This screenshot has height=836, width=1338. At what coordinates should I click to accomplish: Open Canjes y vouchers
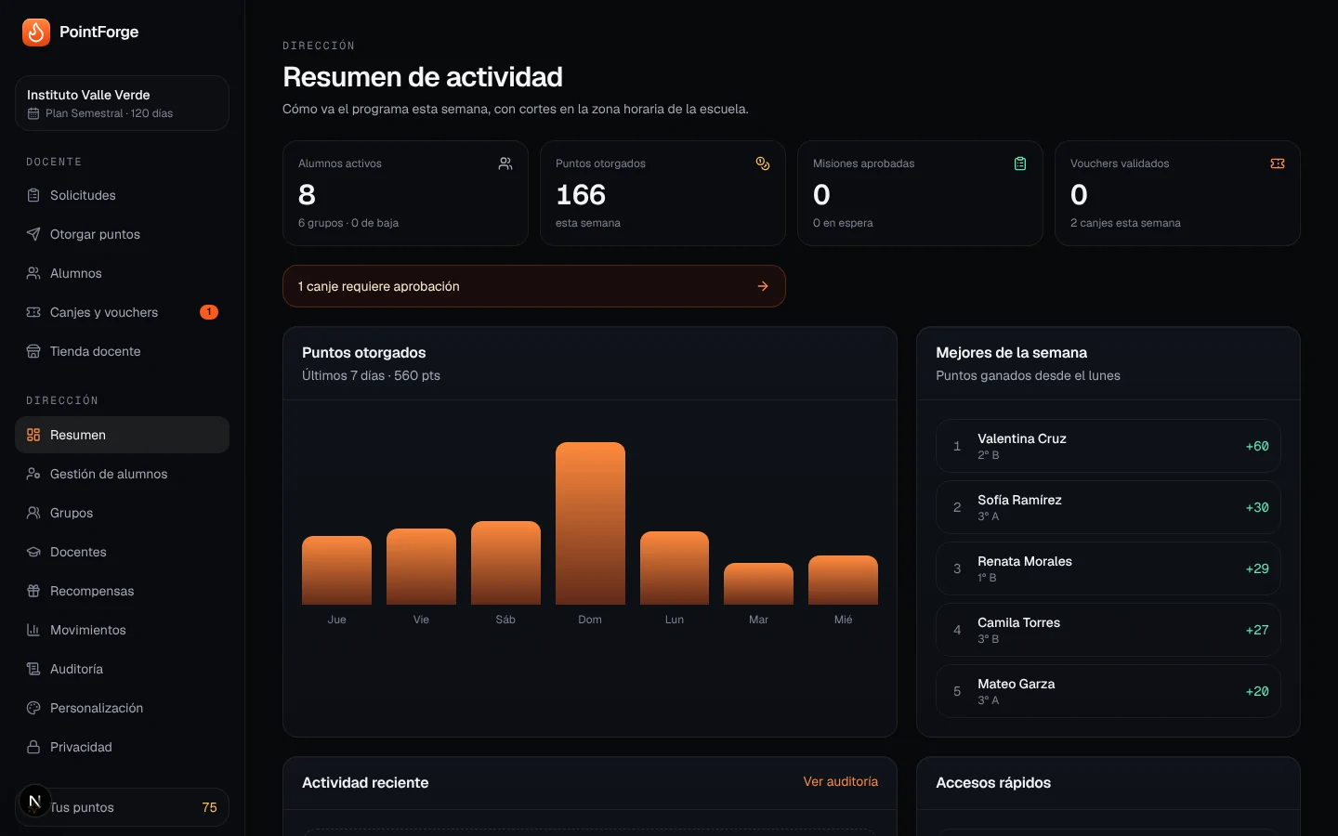122,312
